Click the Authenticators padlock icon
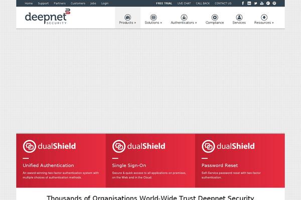This screenshot has width=301, height=200. (184, 17)
